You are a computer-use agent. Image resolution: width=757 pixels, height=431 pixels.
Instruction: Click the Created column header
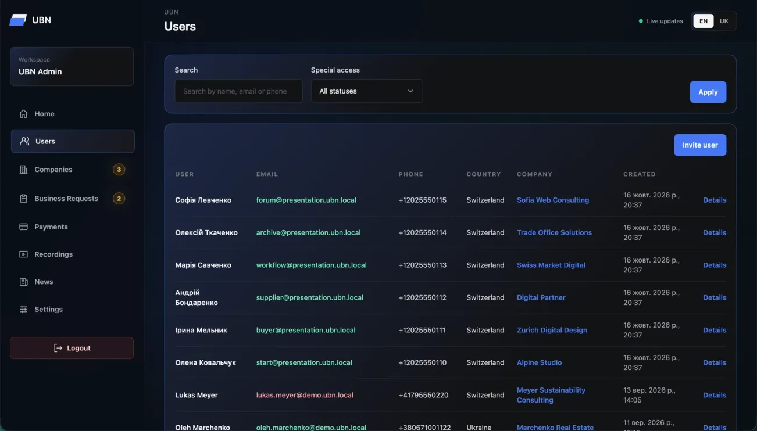point(640,174)
